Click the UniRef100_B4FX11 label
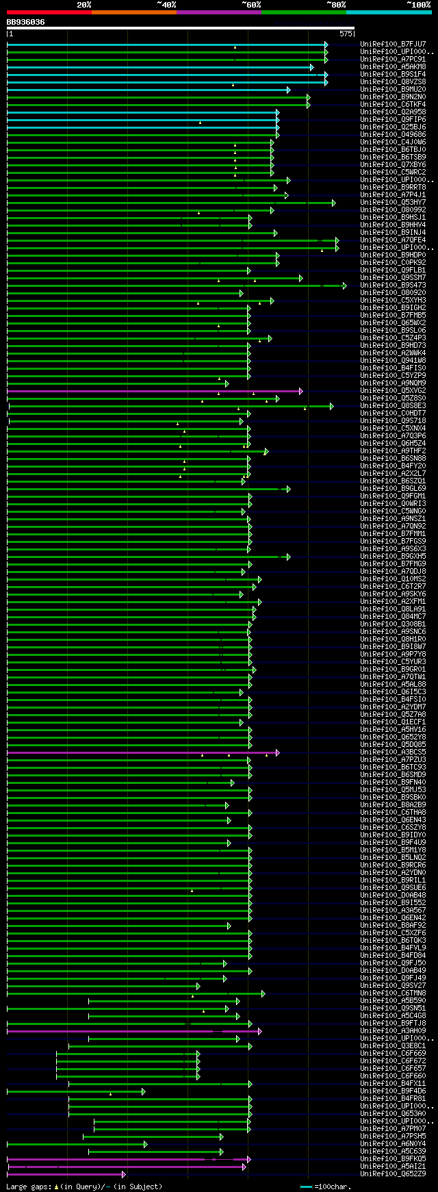The image size is (438, 1192). click(393, 1084)
